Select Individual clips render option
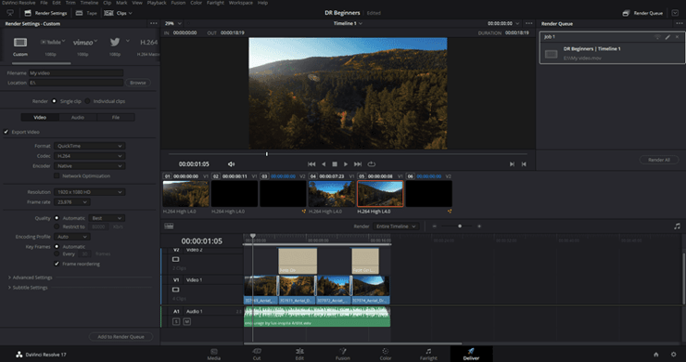Viewport: 686px width, 362px height. point(87,101)
